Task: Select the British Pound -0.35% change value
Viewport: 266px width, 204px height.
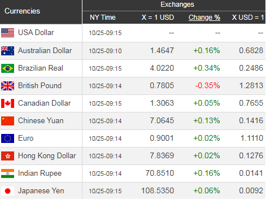Action: coord(207,85)
